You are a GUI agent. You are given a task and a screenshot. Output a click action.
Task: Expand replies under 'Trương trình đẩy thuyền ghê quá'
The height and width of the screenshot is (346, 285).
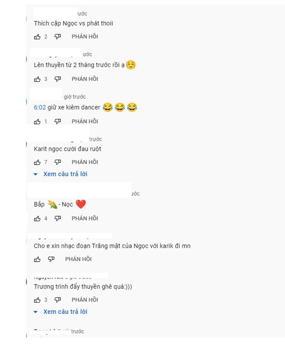(60, 312)
